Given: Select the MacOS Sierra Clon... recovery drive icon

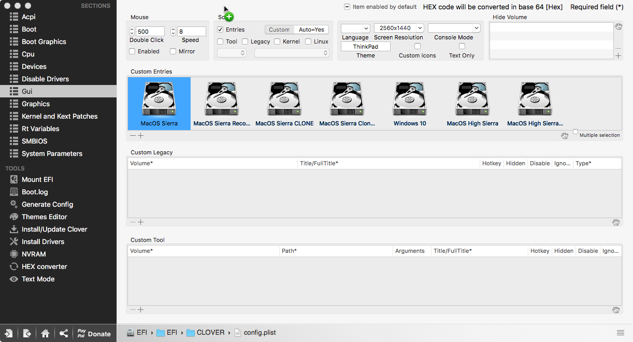Looking at the screenshot, I should [347, 99].
